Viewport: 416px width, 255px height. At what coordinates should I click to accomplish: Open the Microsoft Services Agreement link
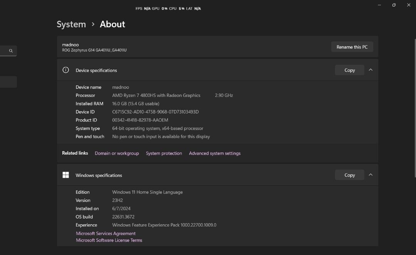tap(106, 233)
